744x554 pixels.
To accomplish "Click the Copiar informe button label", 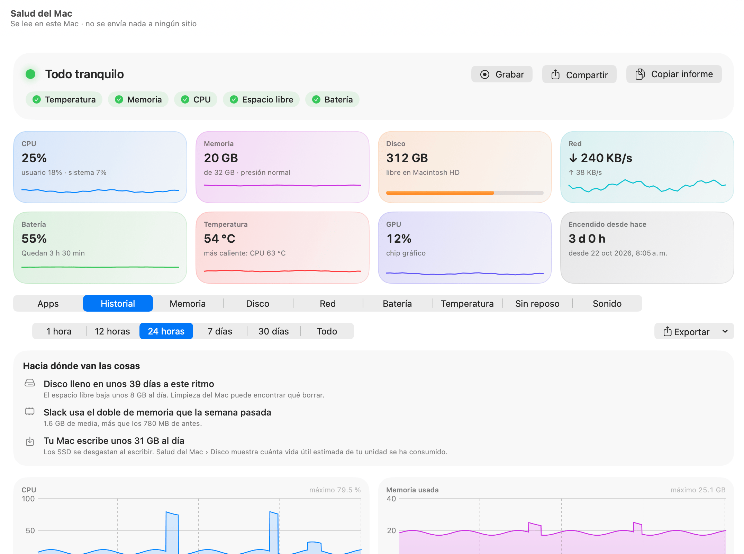I will [x=682, y=74].
